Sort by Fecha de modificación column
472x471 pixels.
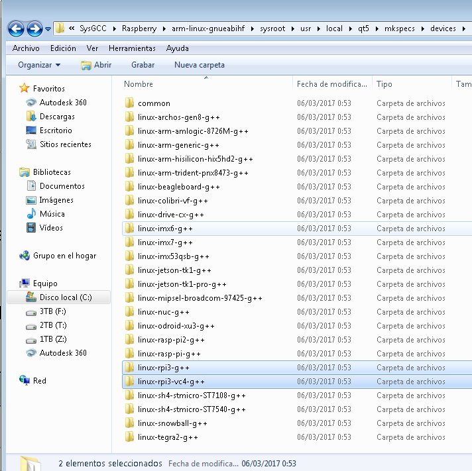[331, 84]
